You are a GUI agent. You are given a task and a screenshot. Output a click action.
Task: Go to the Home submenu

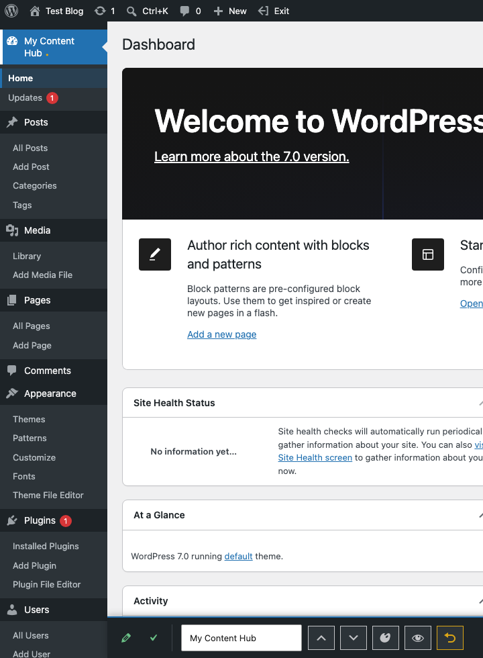point(54,78)
